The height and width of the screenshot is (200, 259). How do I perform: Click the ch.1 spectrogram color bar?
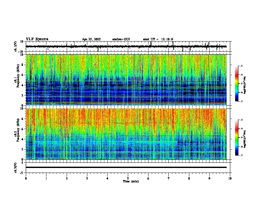tap(237, 84)
